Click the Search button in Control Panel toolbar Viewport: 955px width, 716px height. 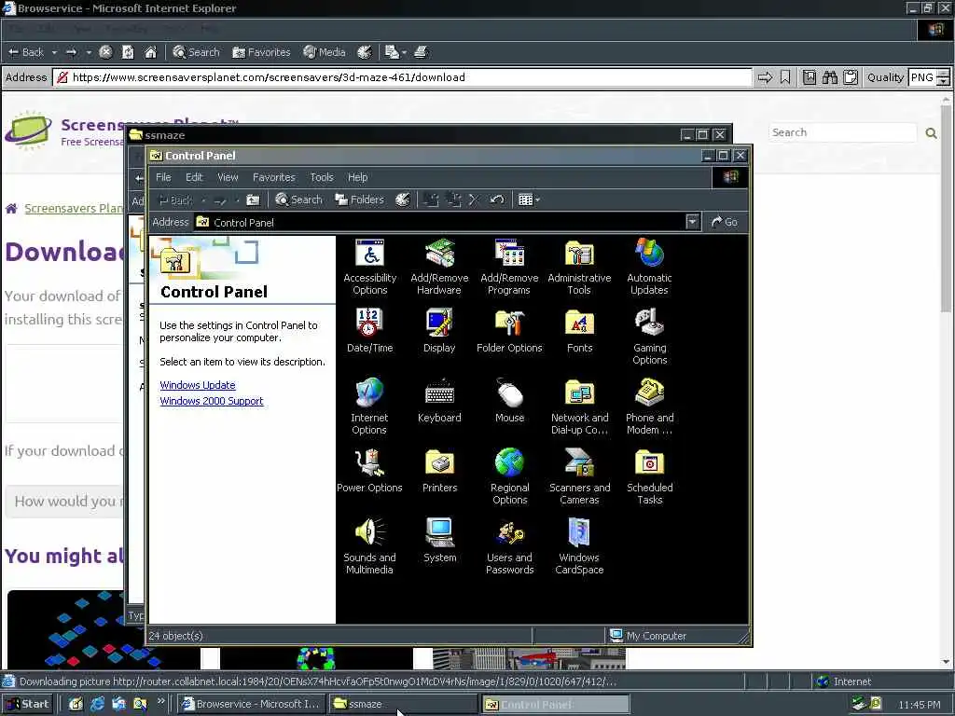298,200
